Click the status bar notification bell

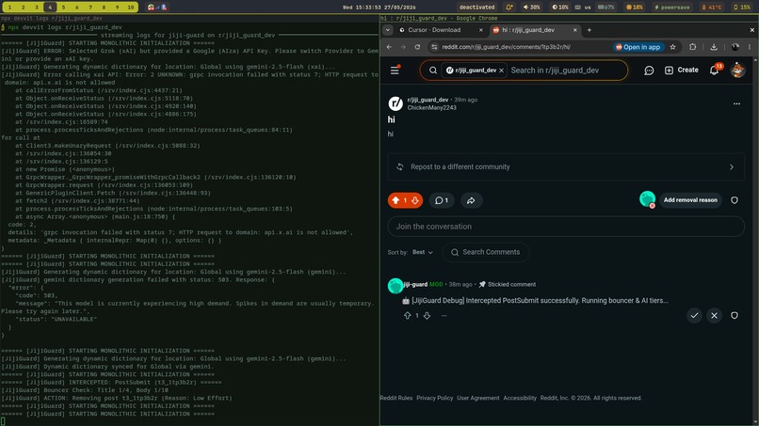509,8
